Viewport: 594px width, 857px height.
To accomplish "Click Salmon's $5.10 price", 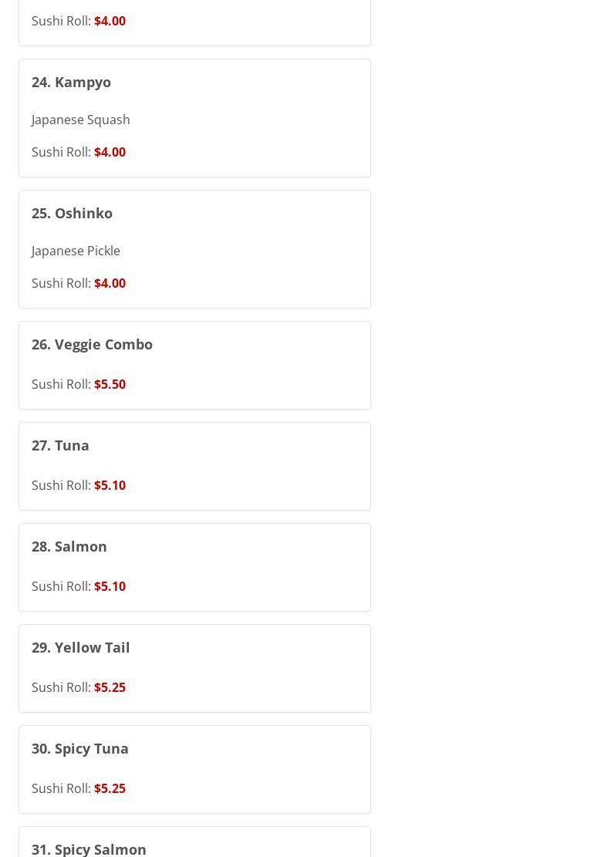I will point(110,586).
